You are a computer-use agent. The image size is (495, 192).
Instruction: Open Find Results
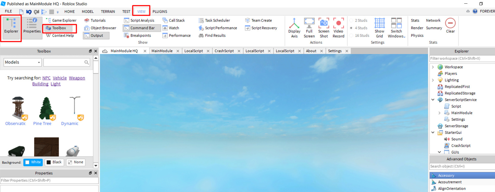click(x=212, y=35)
